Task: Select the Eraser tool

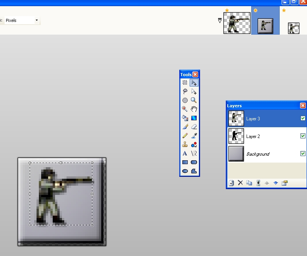Action: (194, 127)
